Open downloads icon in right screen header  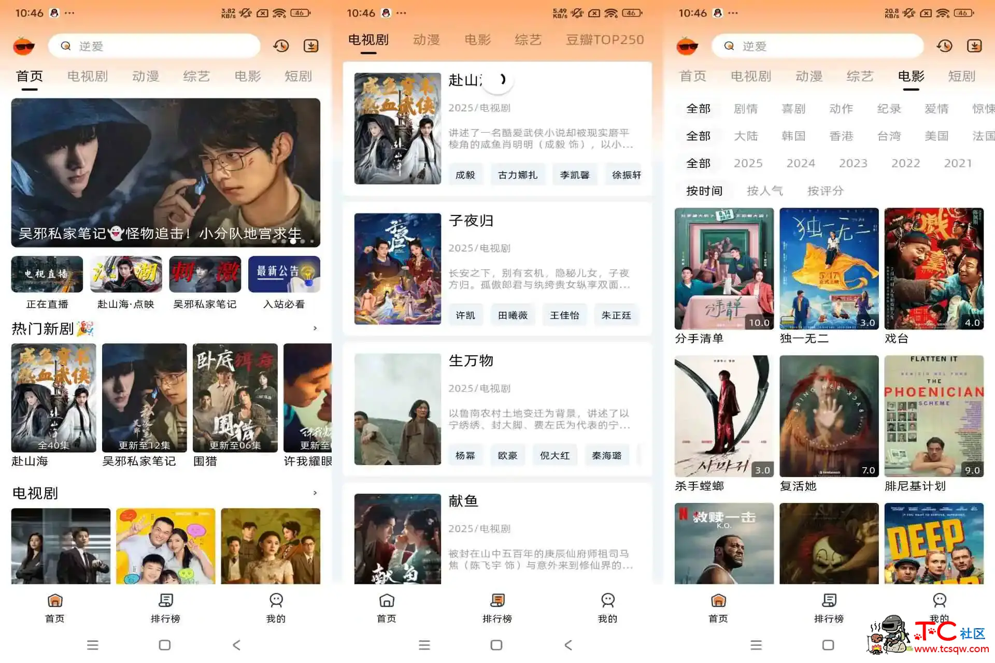pos(974,46)
